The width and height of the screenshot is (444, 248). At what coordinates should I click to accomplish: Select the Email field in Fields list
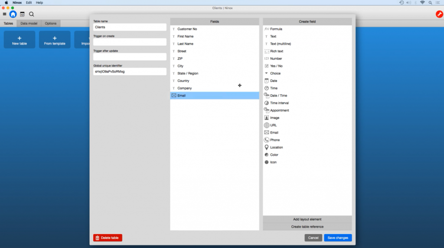click(214, 96)
